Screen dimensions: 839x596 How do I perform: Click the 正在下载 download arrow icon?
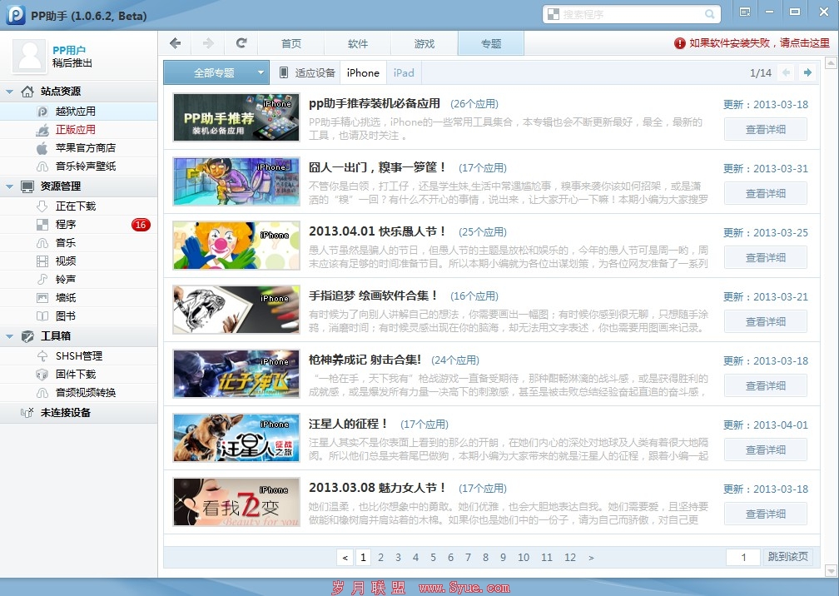pos(42,206)
